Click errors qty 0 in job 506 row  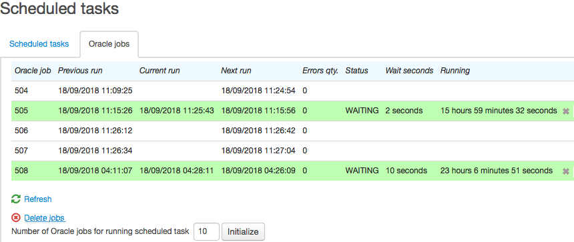pos(304,131)
